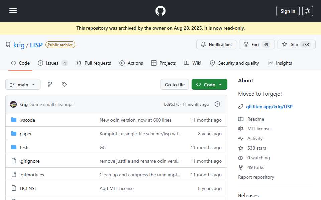This screenshot has width=321, height=200.
Task: Open the Actions tab
Action: 131,63
